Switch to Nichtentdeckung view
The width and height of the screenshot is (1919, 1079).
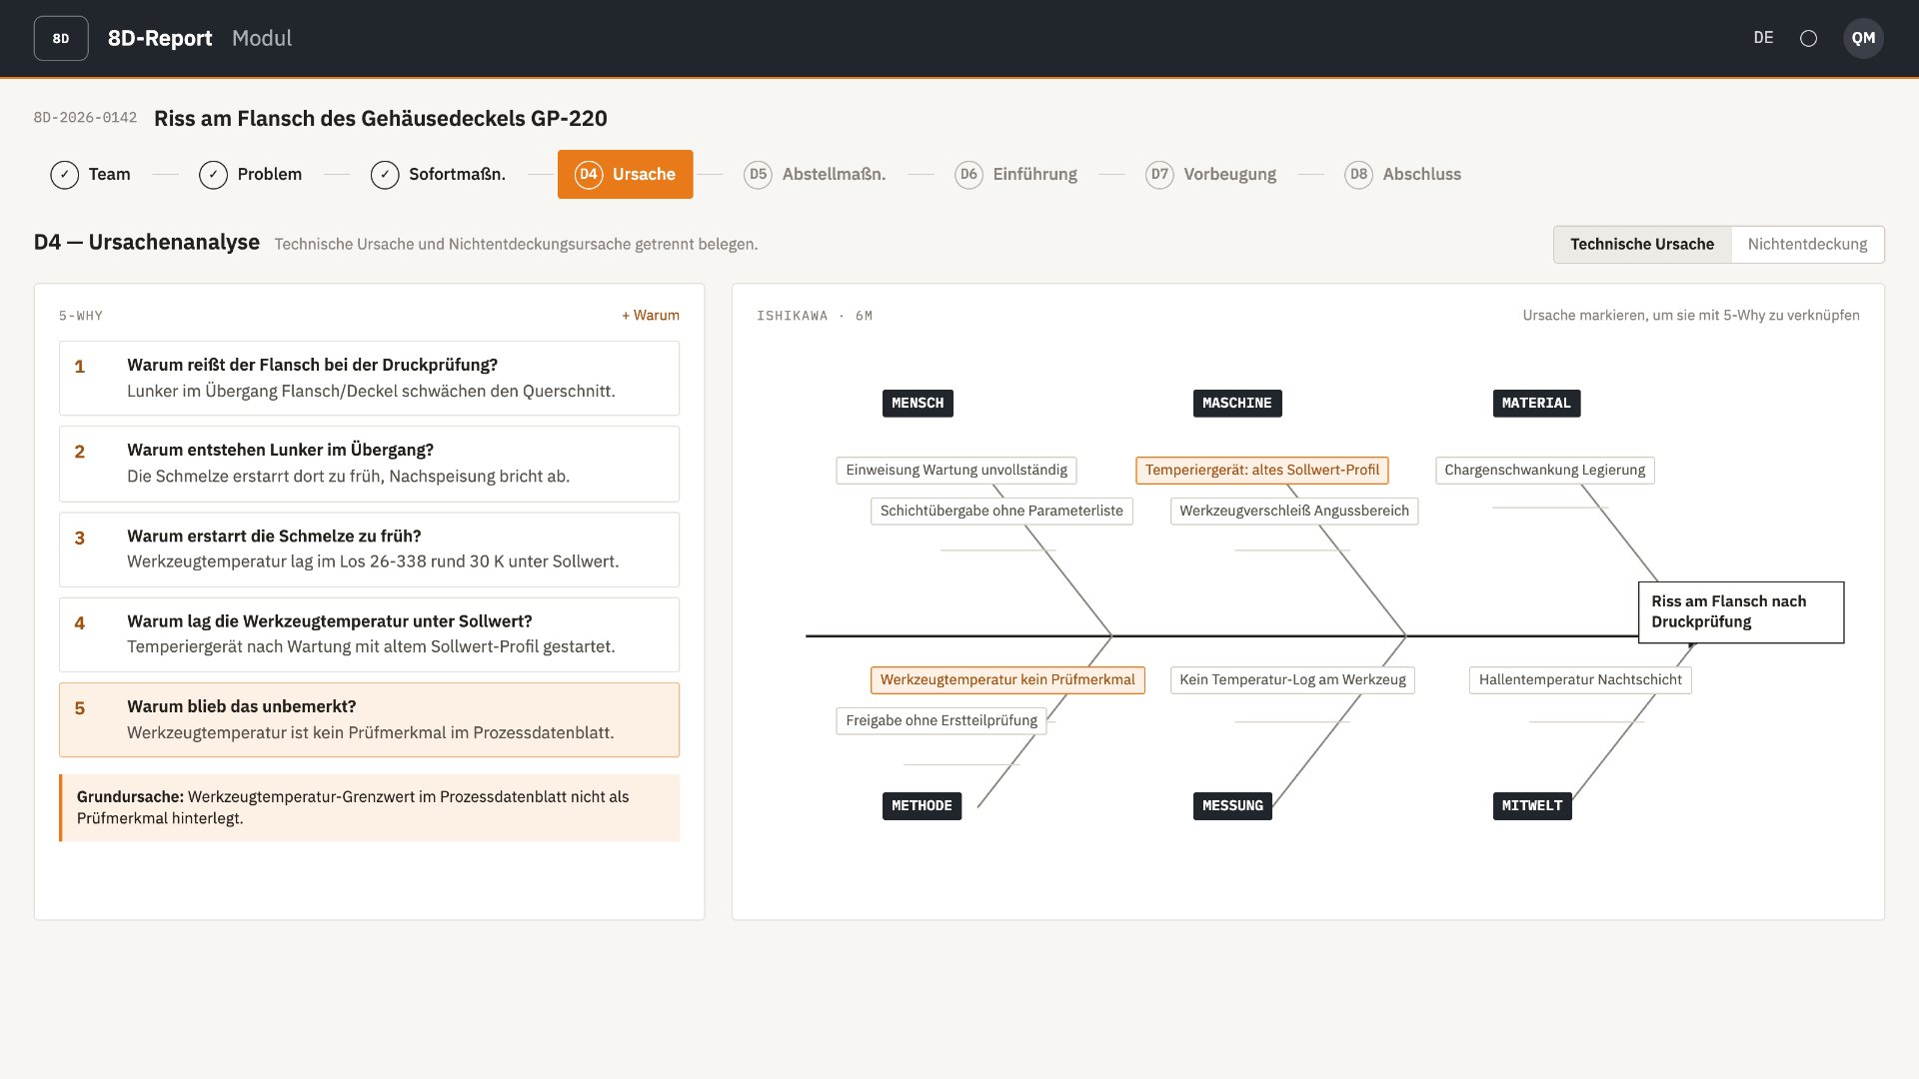(x=1807, y=244)
